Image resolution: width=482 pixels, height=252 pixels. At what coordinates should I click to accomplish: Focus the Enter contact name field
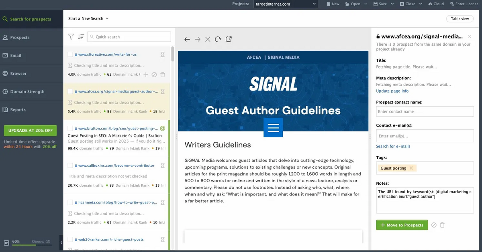pos(425,111)
